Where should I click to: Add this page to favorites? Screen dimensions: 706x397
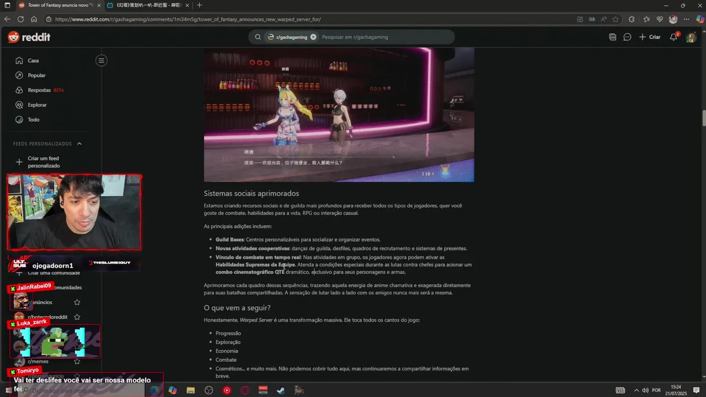pyautogui.click(x=616, y=19)
